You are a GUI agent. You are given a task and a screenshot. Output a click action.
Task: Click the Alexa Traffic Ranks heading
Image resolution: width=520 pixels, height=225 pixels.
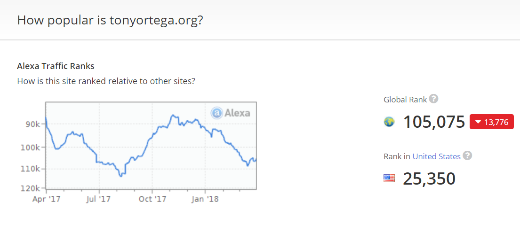point(56,66)
